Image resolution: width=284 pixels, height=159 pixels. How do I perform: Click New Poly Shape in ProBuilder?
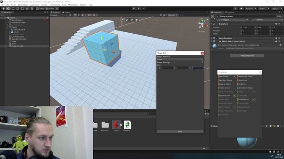(225, 80)
